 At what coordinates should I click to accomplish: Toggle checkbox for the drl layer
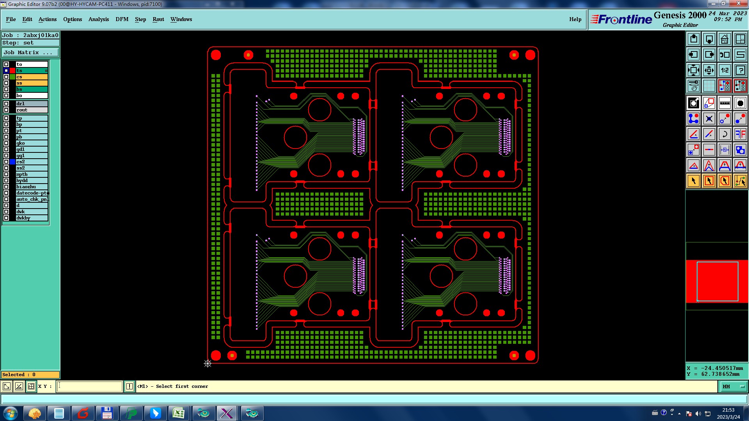pos(6,104)
